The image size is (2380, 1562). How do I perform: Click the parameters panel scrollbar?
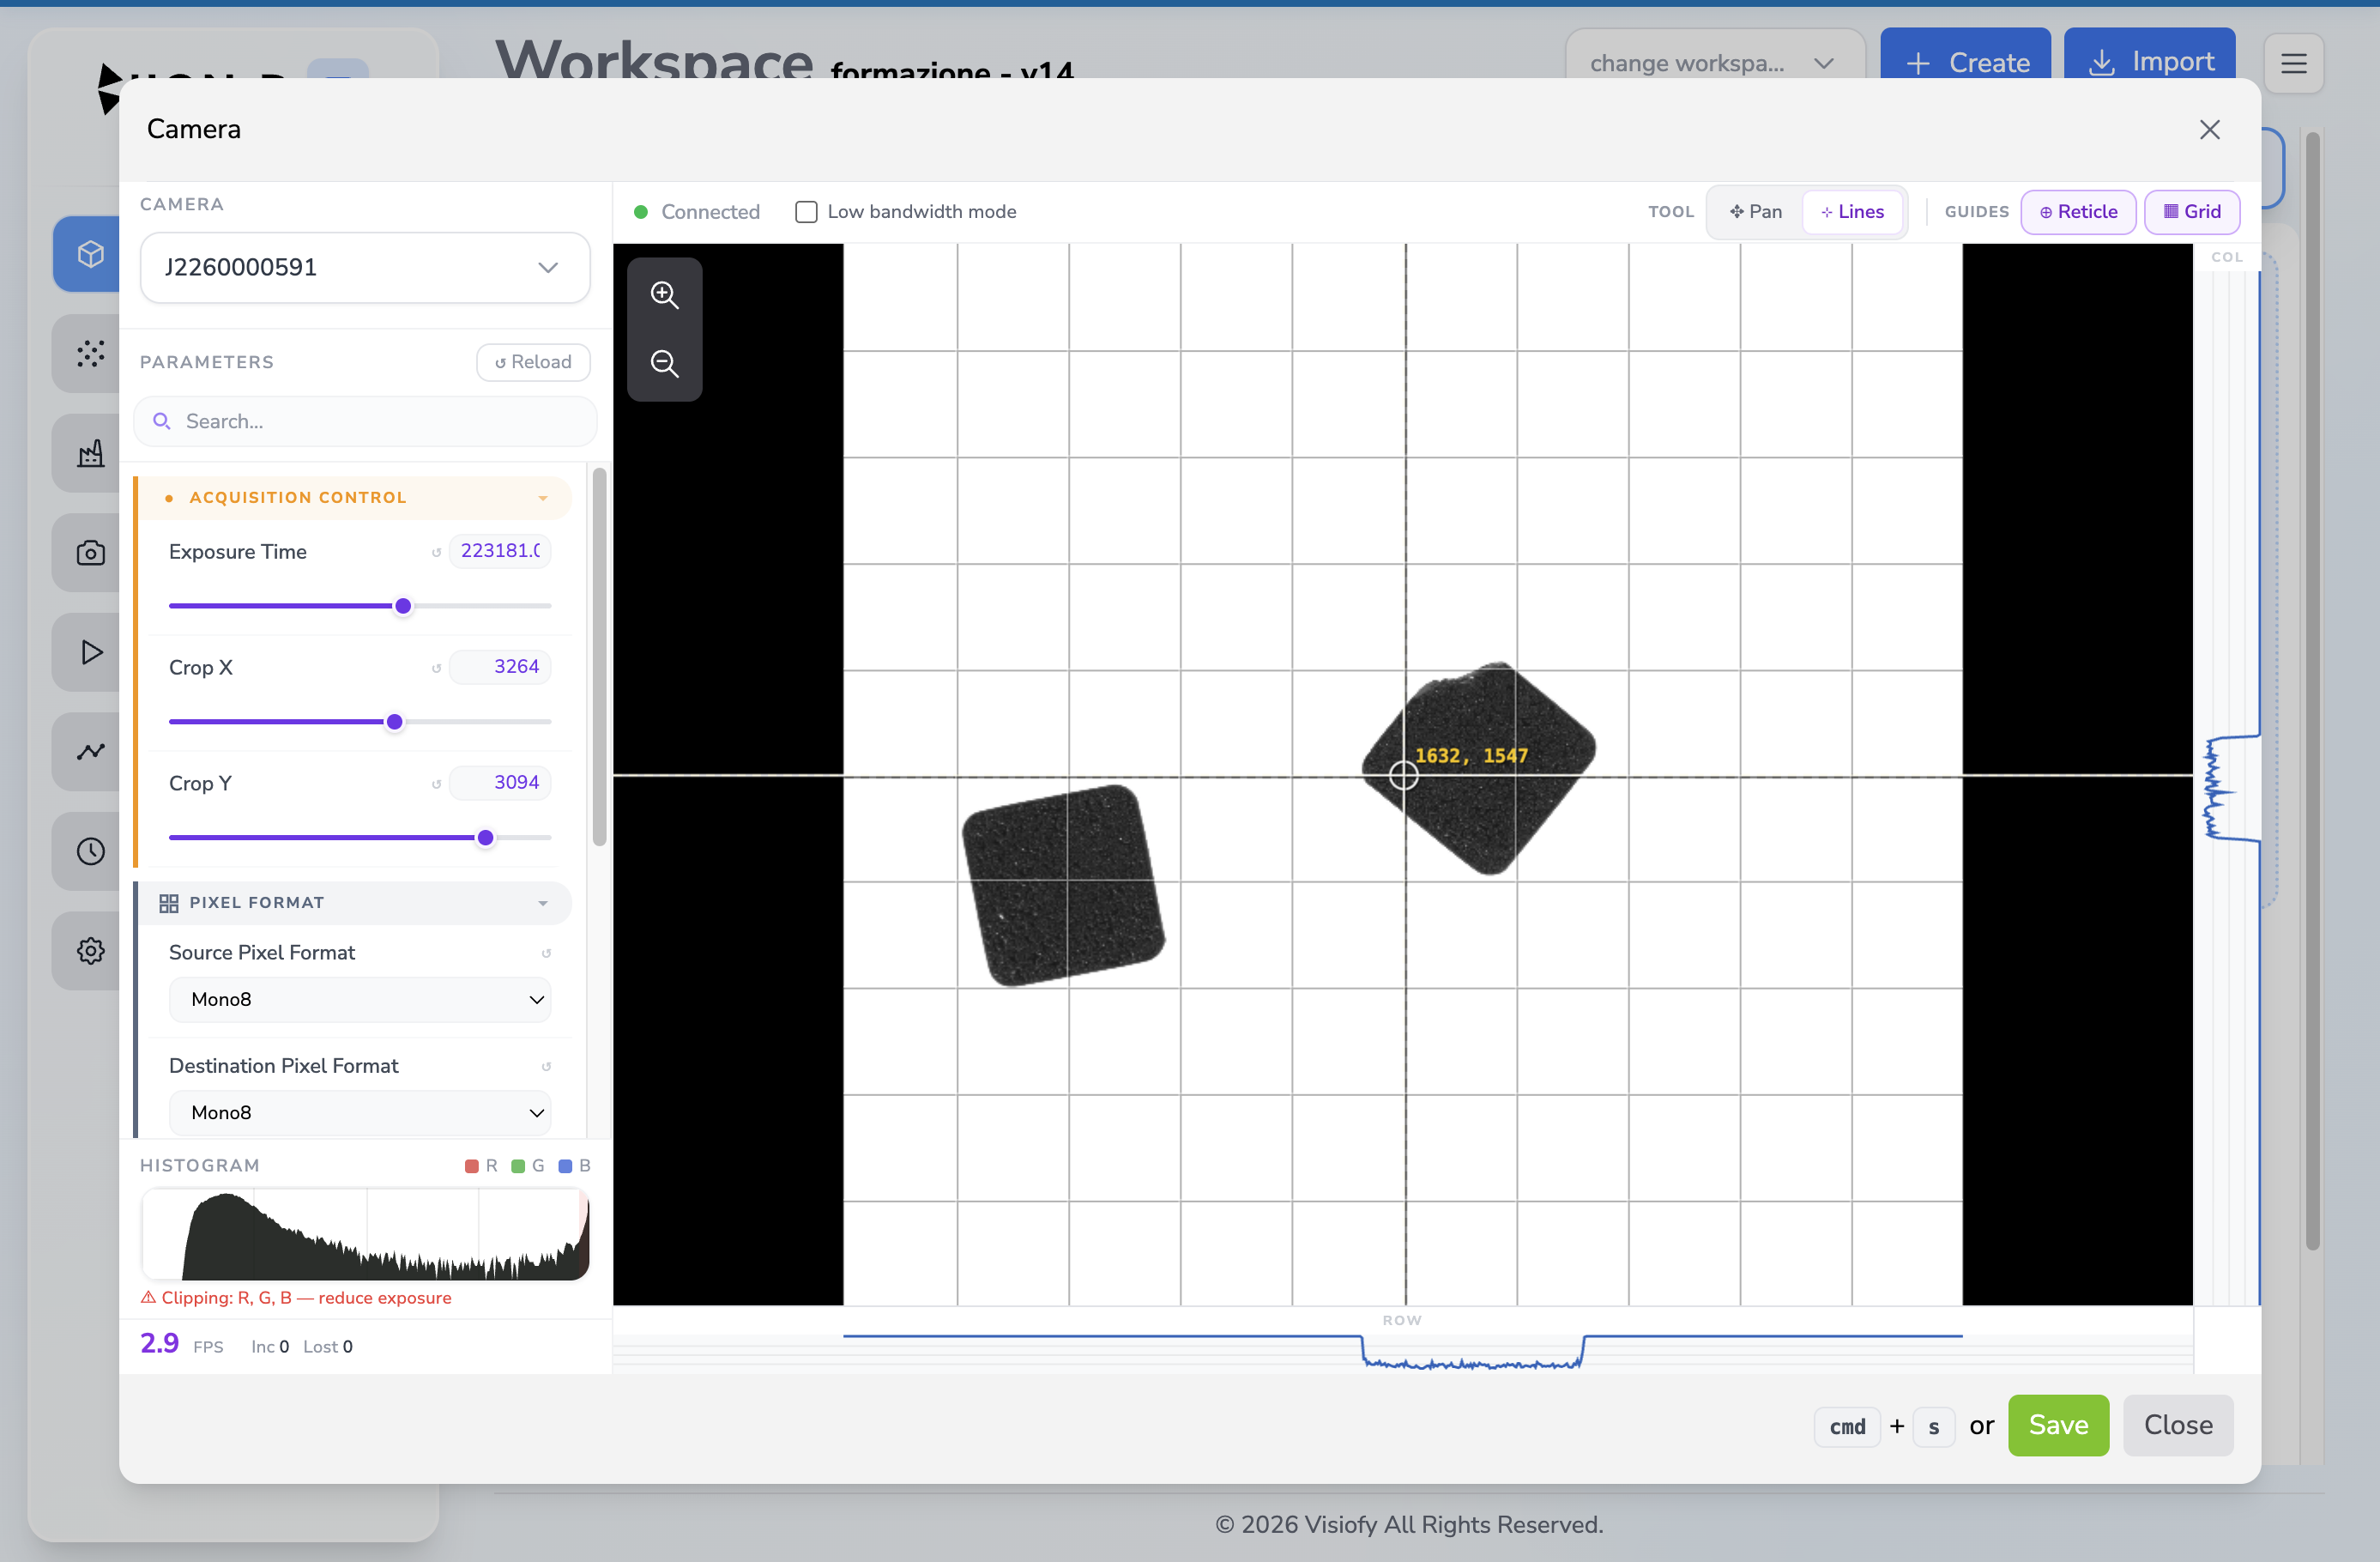[x=599, y=657]
